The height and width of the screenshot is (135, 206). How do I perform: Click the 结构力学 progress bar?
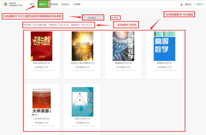pyautogui.click(x=84, y=126)
